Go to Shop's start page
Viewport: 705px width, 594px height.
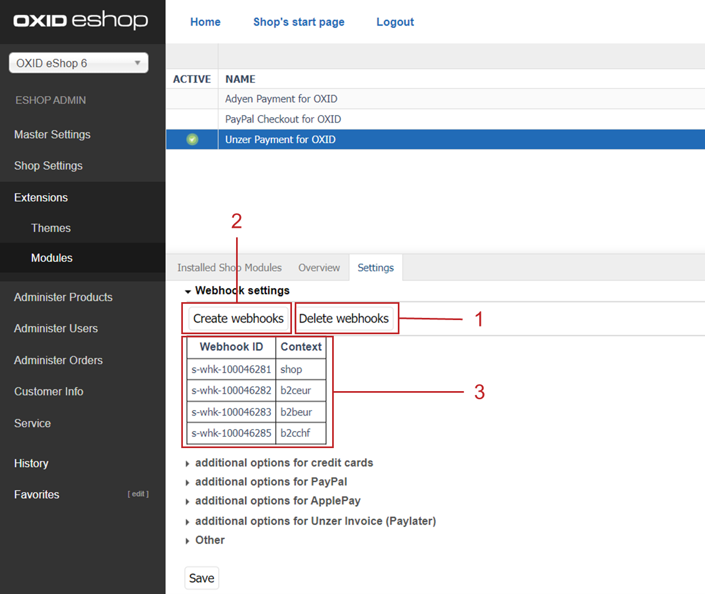pyautogui.click(x=299, y=22)
